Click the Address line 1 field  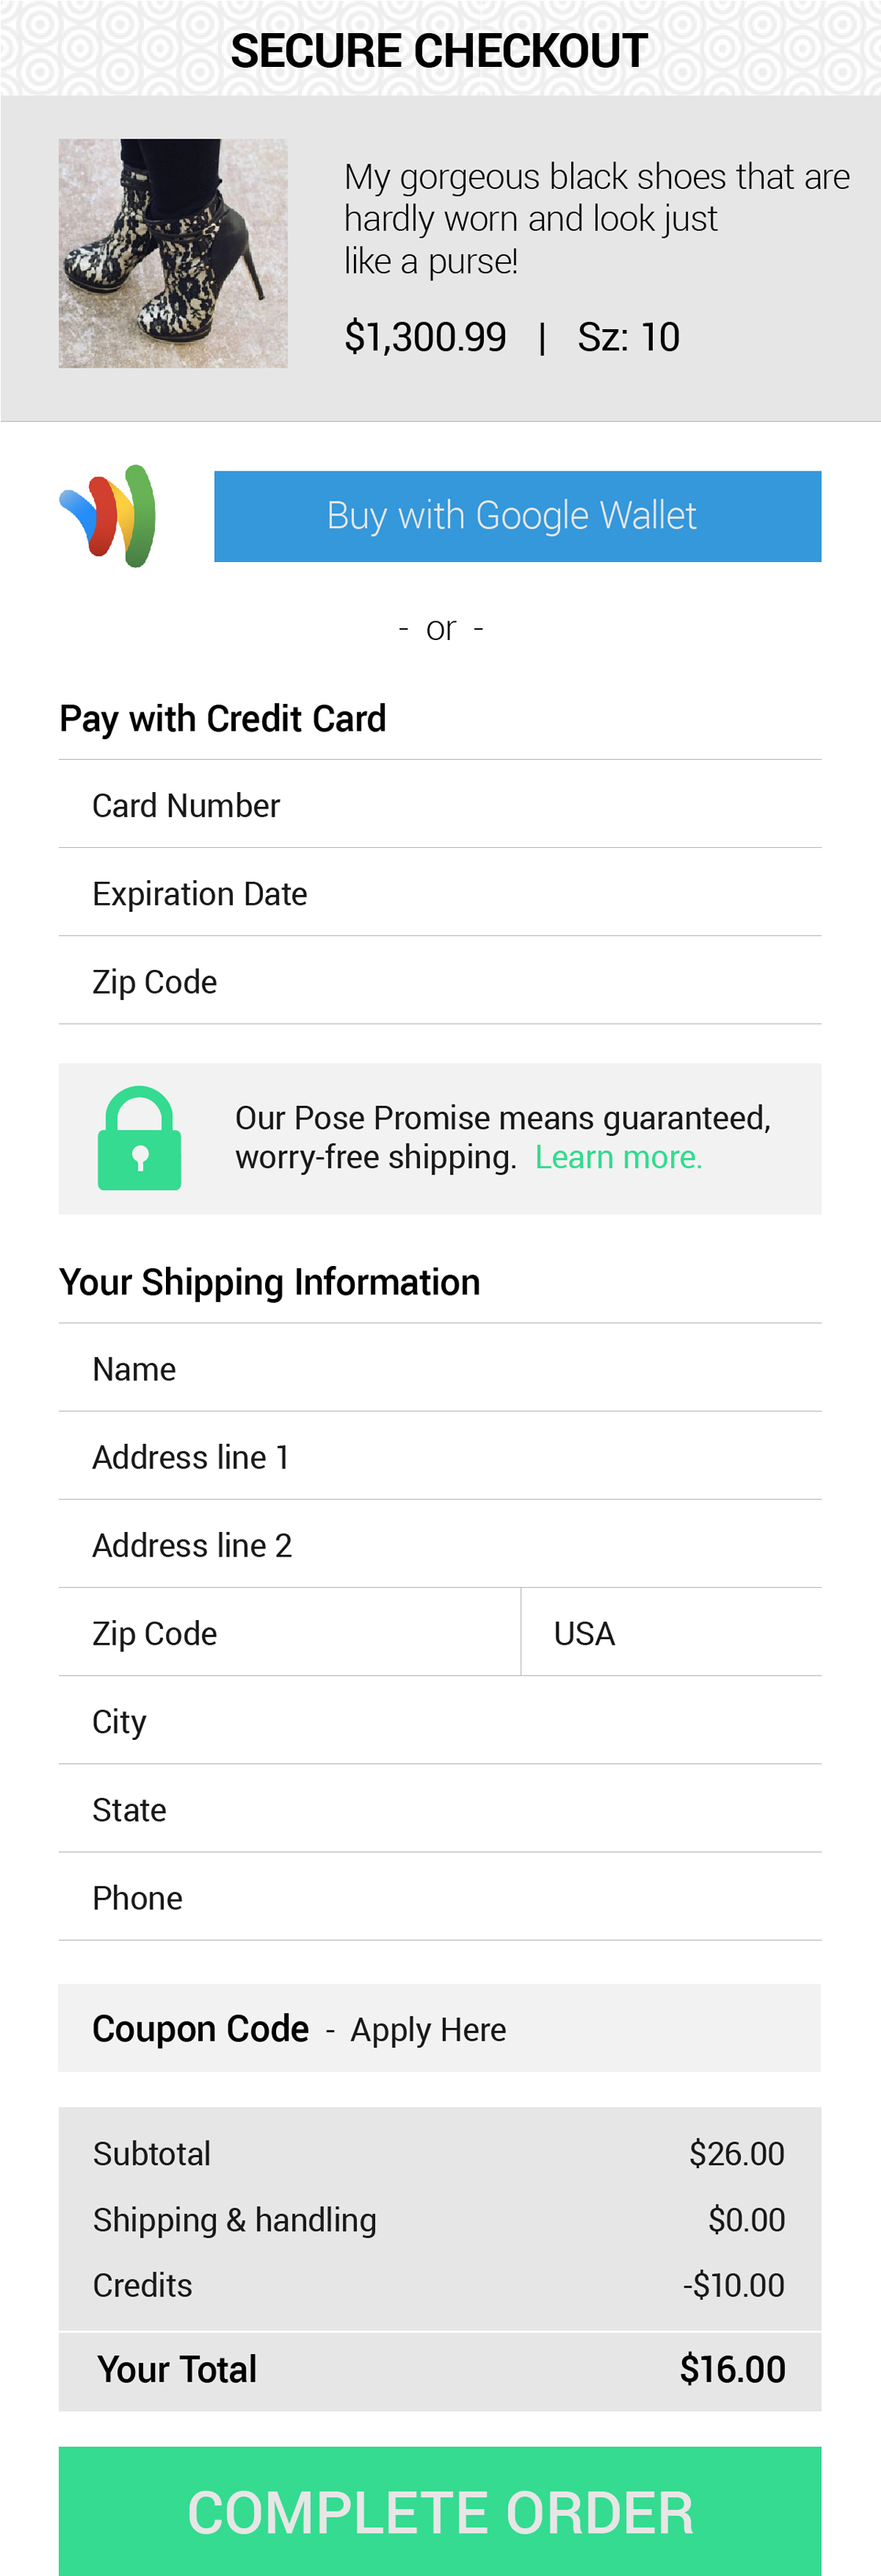440,1456
